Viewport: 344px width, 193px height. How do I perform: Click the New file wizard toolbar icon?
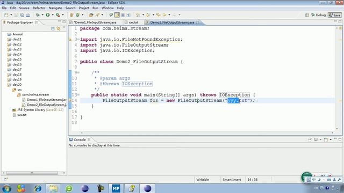[x=6, y=15]
